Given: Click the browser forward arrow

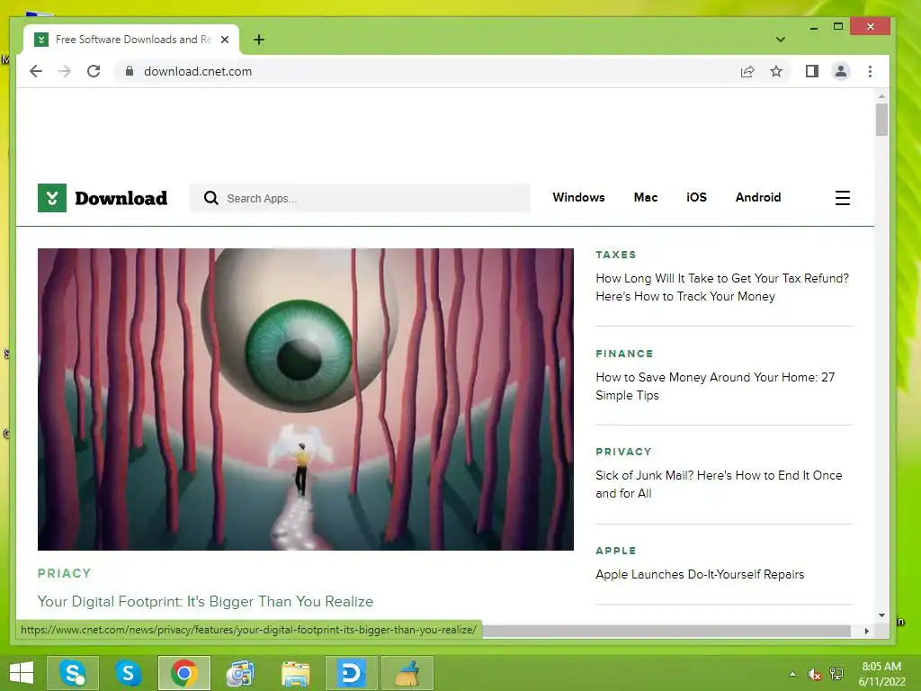Looking at the screenshot, I should 65,71.
